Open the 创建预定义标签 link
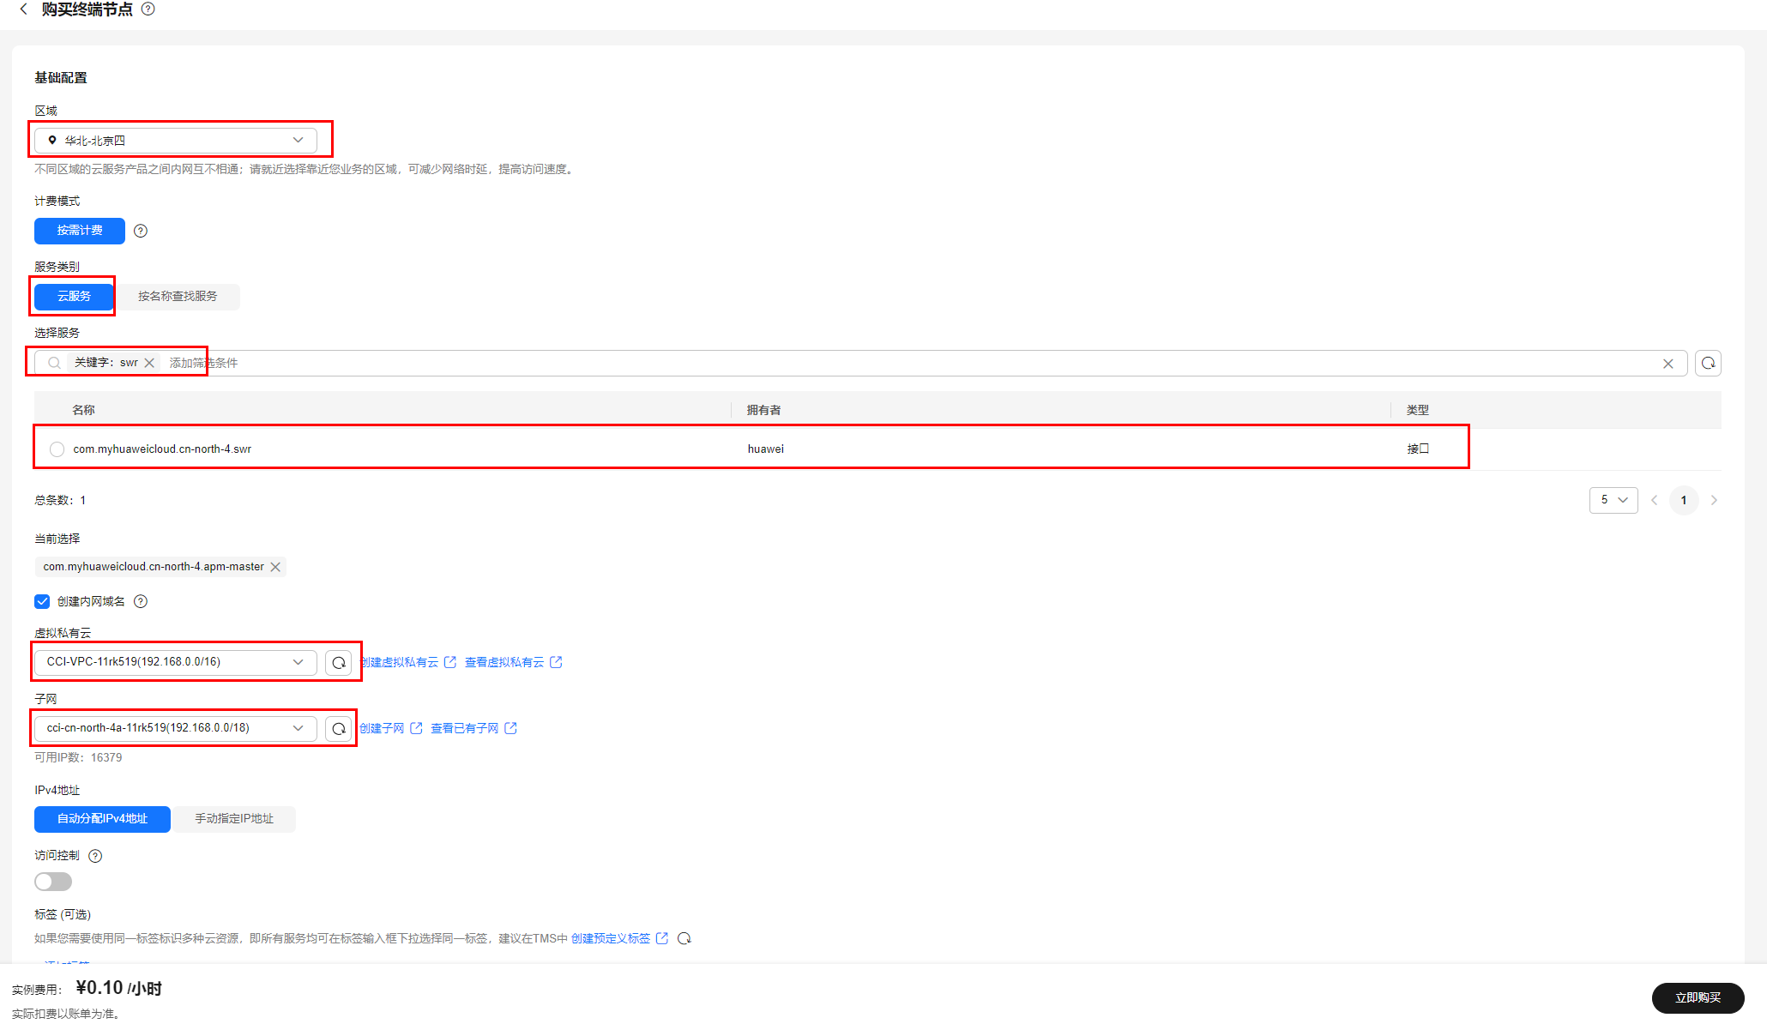The image size is (1767, 1030). (x=611, y=938)
